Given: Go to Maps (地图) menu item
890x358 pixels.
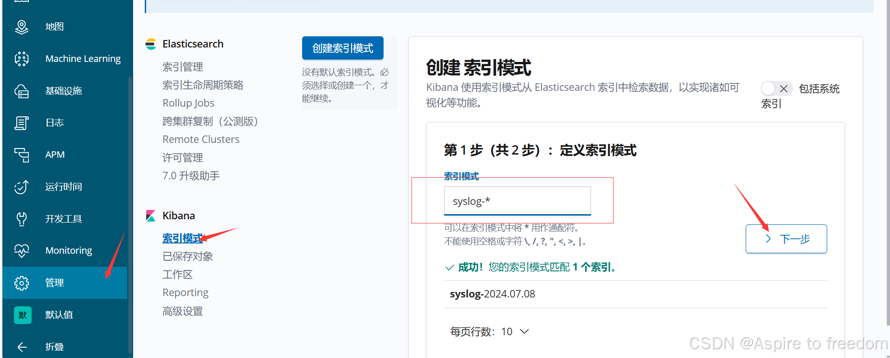Looking at the screenshot, I should coord(54,27).
